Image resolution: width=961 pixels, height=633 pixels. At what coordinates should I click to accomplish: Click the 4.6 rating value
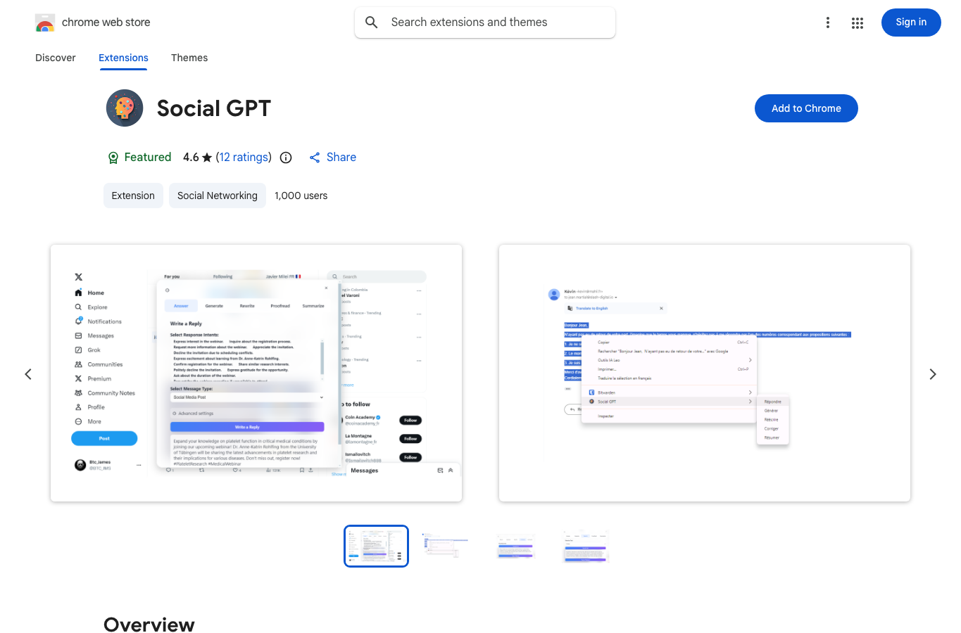coord(191,158)
